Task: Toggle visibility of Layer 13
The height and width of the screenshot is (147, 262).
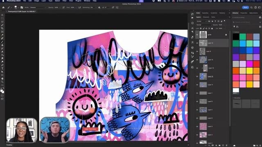Action: pos(197,68)
